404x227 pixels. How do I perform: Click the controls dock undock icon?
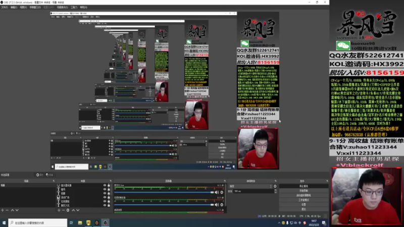coord(327,181)
